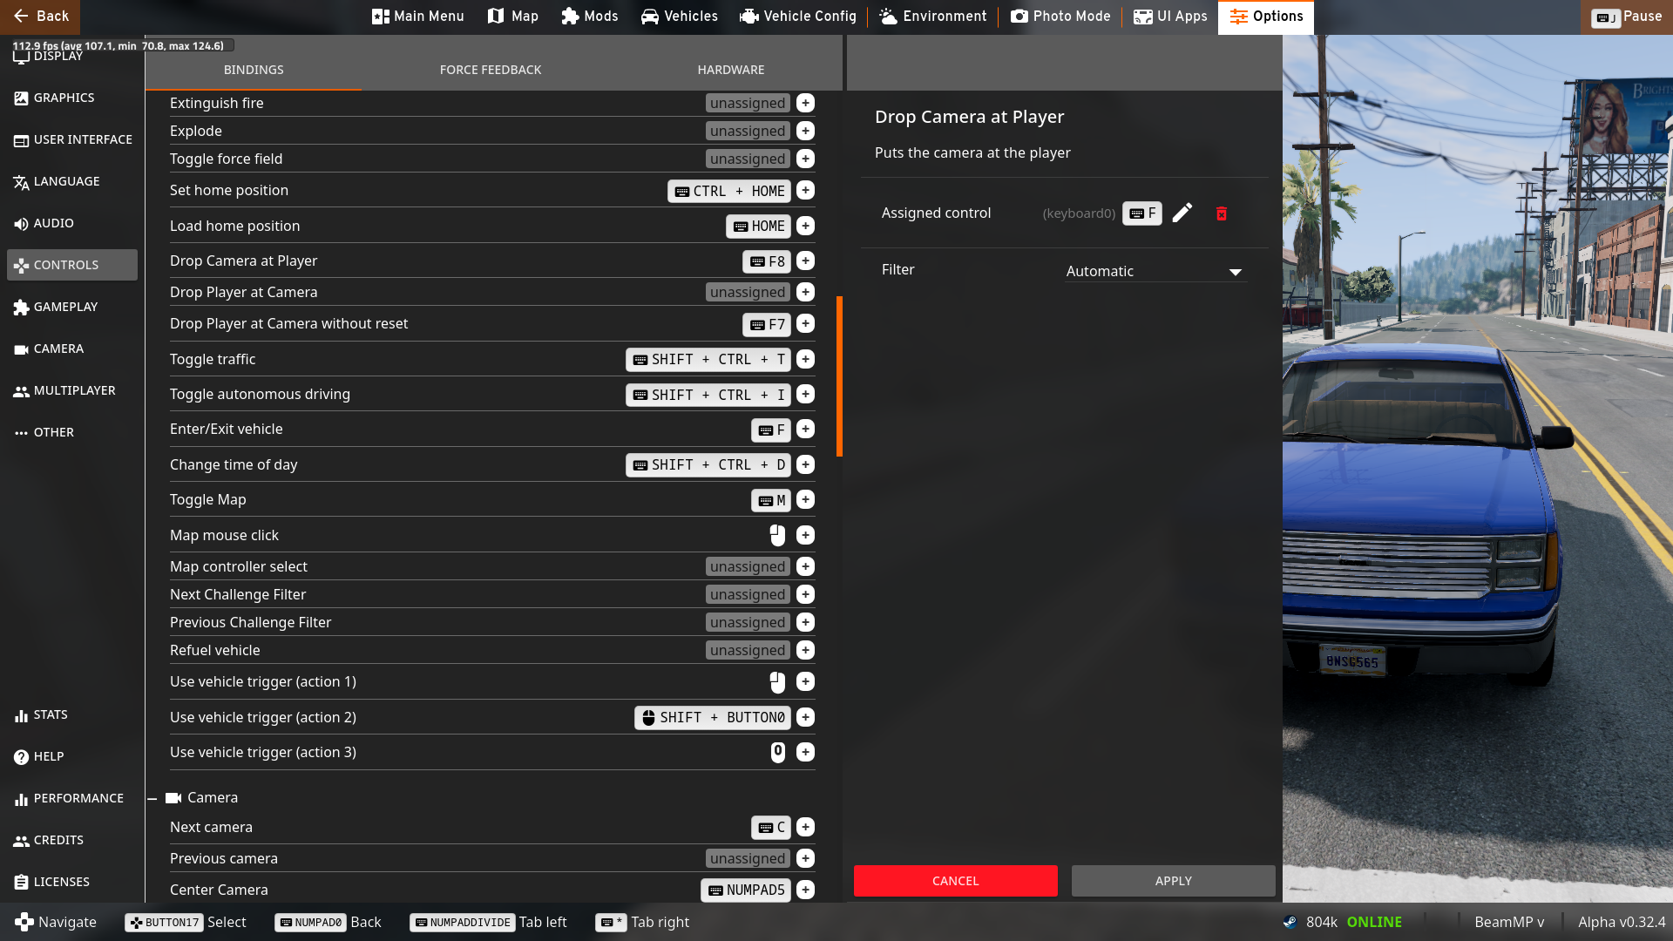This screenshot has height=941, width=1673.
Task: Open the Vehicle Config menu
Action: pyautogui.click(x=797, y=17)
